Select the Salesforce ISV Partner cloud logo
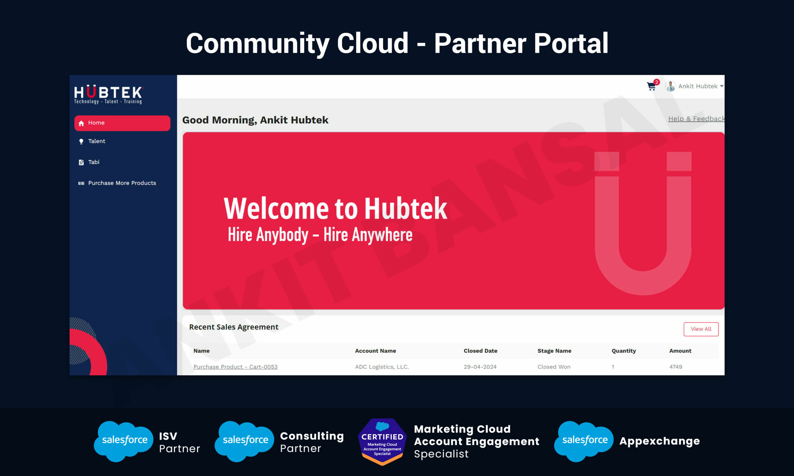Screen dimensions: 794x476 click(123, 440)
